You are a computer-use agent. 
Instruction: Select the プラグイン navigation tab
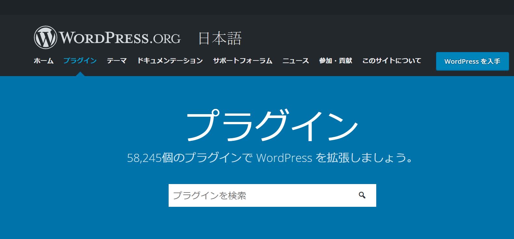tap(80, 61)
